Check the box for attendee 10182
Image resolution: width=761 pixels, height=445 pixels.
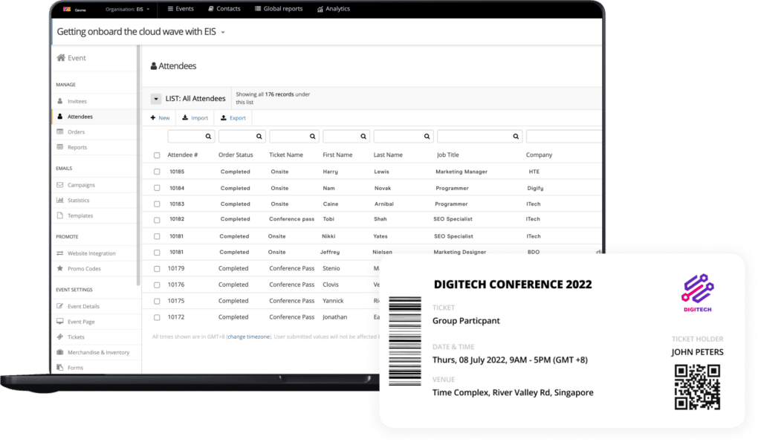point(157,220)
